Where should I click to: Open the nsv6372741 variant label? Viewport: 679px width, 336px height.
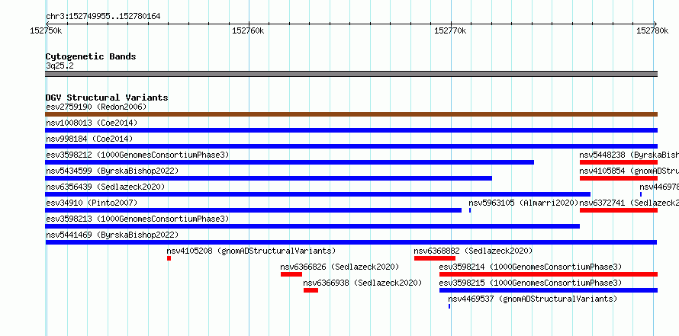point(629,203)
